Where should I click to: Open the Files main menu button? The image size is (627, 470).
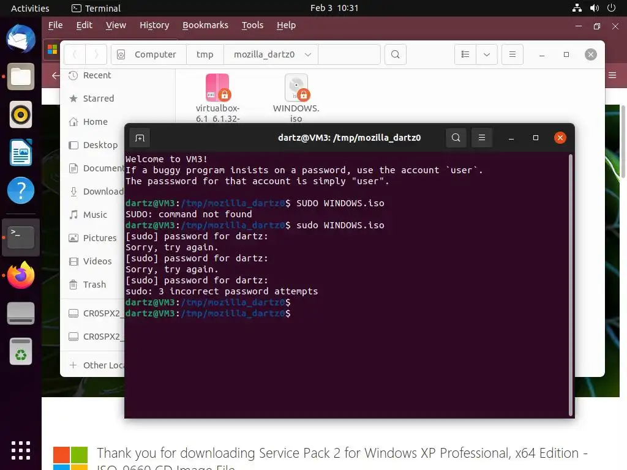512,54
